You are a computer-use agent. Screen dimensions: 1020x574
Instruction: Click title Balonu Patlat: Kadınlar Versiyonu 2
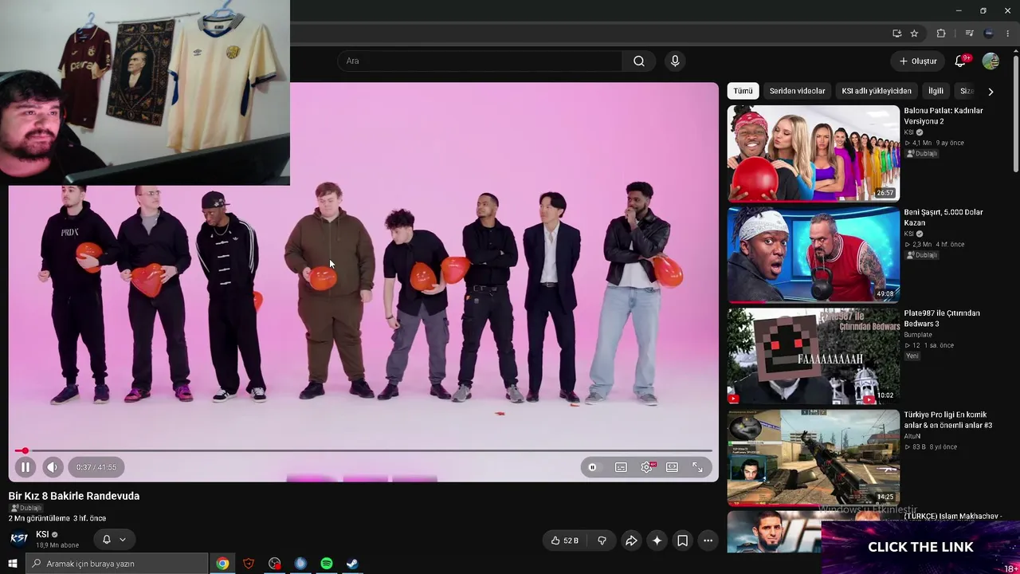[x=943, y=116]
